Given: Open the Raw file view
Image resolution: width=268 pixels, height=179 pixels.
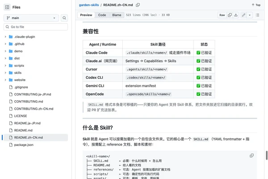Looking at the screenshot, I should 222,15.
